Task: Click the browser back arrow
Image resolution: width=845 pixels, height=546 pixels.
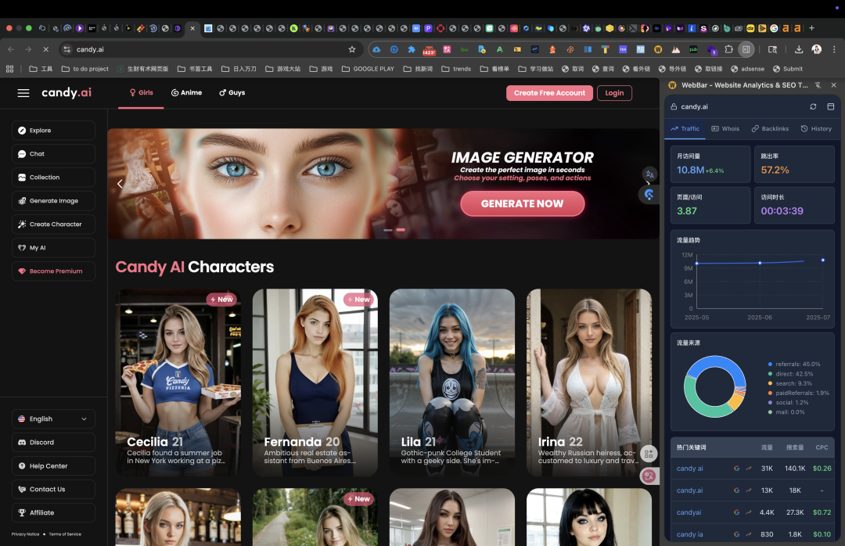Action: click(11, 49)
